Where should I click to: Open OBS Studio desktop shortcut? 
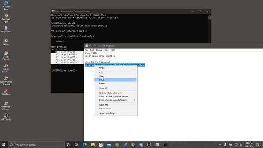pos(6,117)
